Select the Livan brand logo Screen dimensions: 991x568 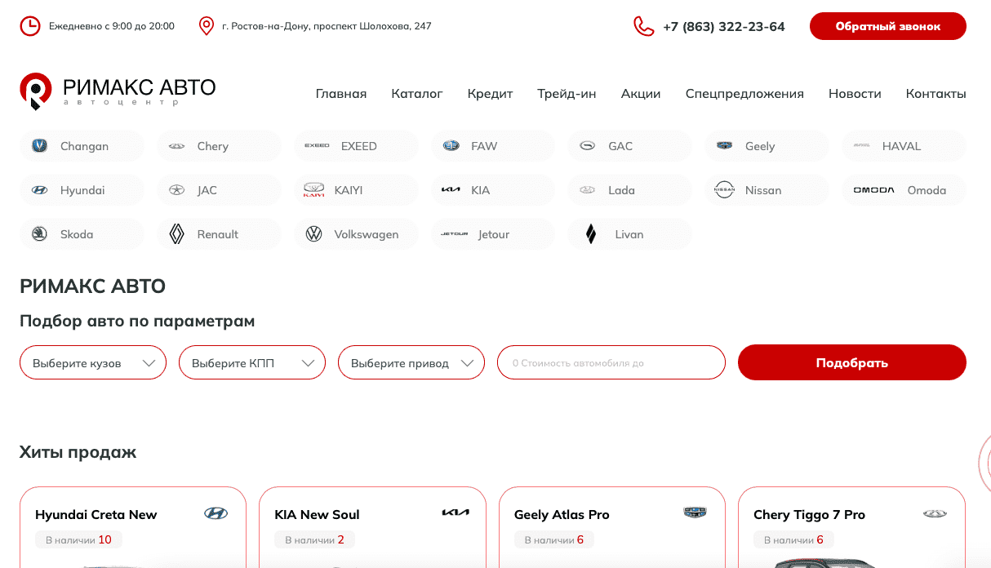[591, 234]
